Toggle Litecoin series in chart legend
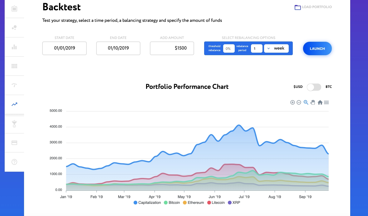 (x=216, y=203)
